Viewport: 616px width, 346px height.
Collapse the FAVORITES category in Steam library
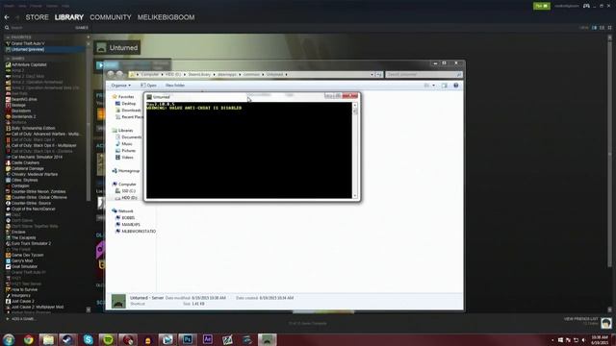[8, 37]
